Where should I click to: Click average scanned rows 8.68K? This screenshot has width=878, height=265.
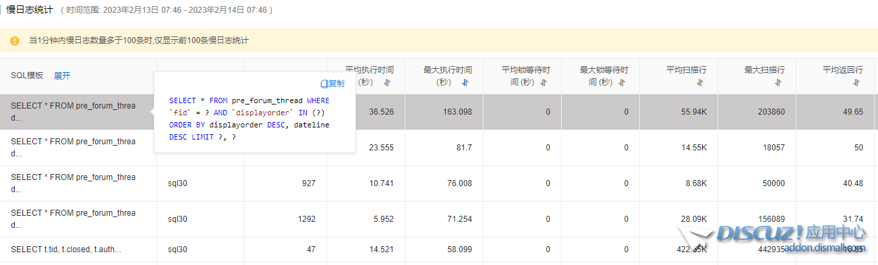[x=697, y=183]
